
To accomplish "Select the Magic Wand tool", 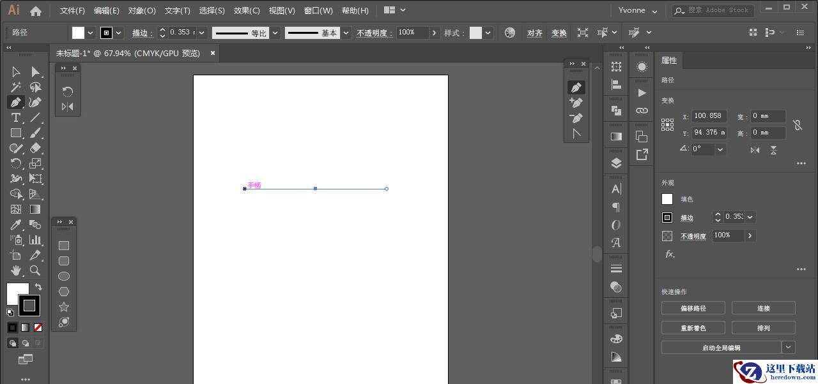I will pos(16,87).
